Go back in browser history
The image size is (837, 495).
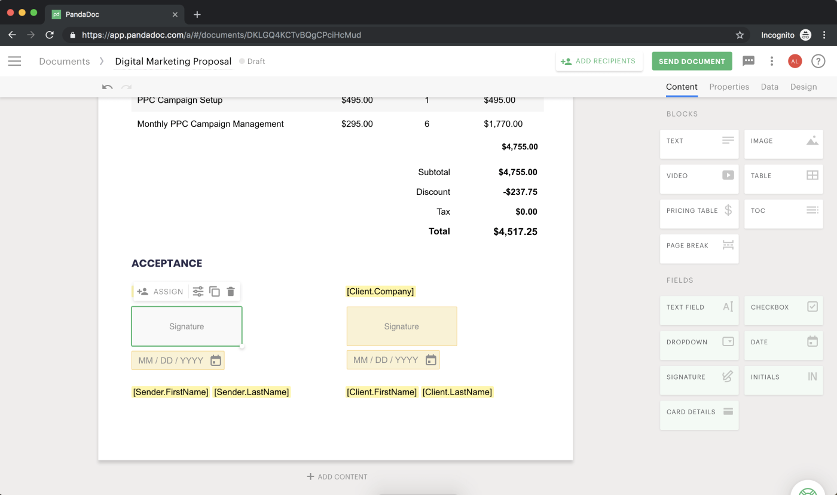point(12,35)
